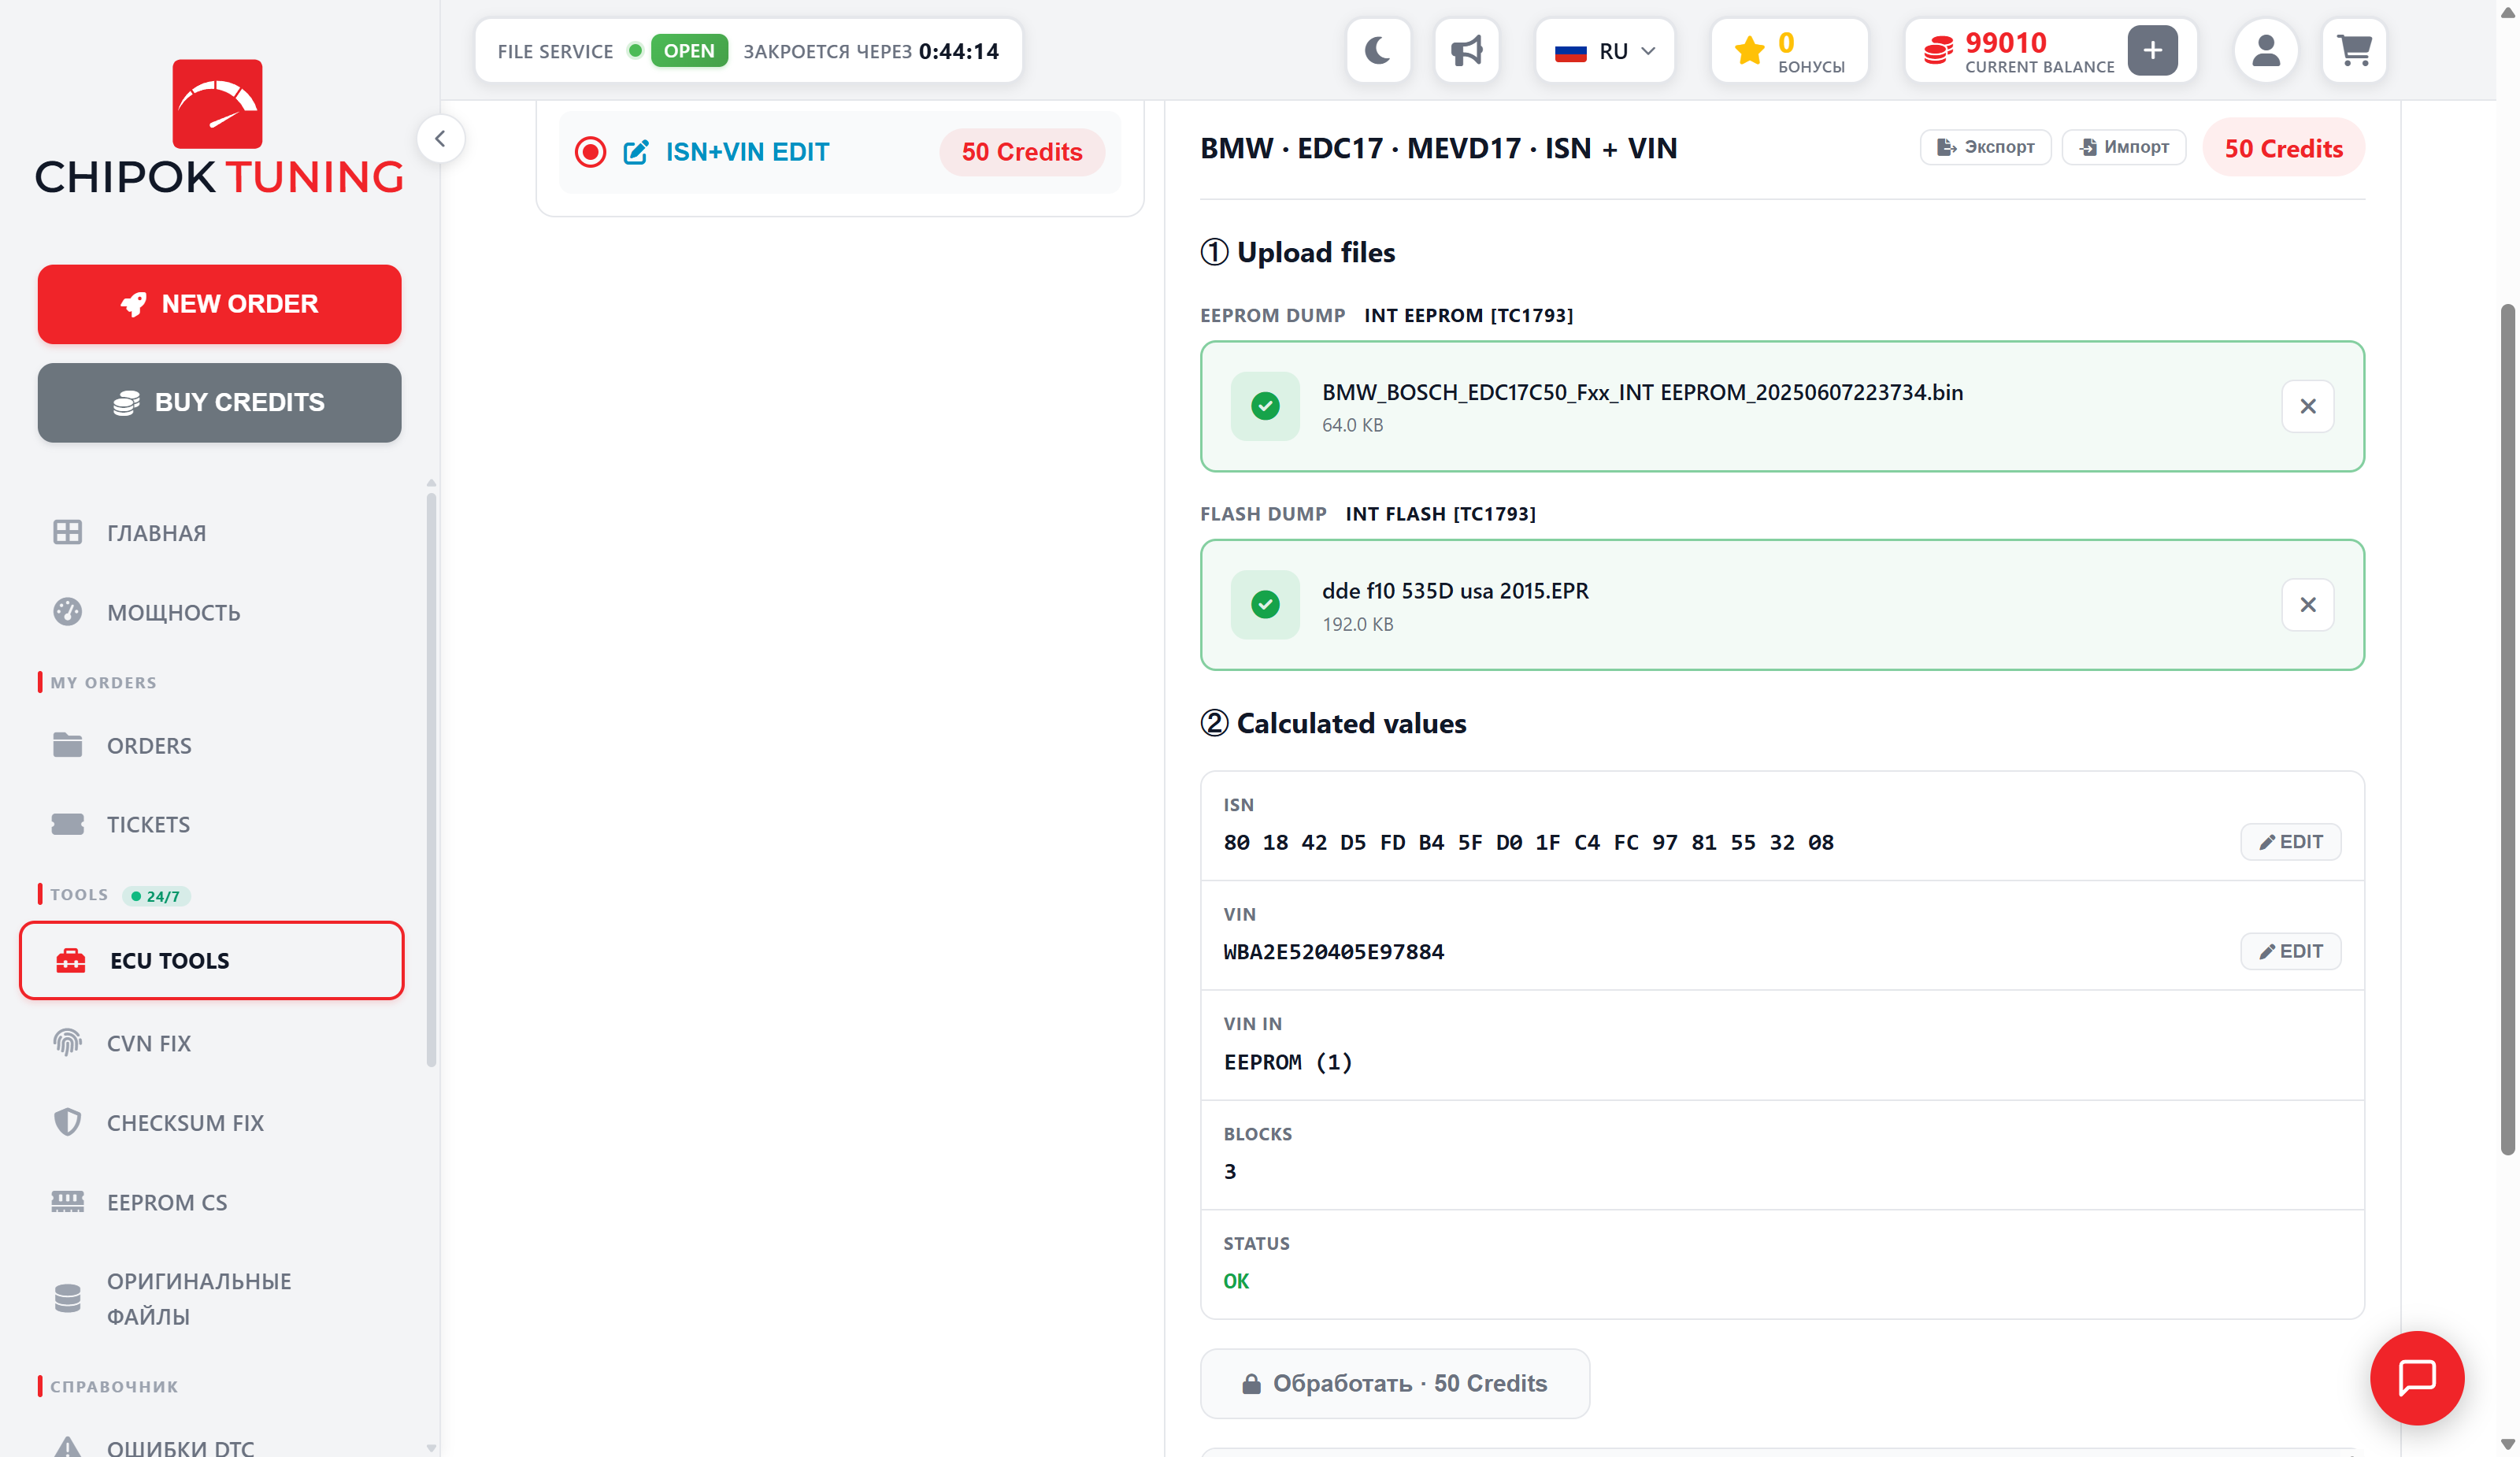Add credits with the plus button
The image size is (2520, 1457).
click(x=2152, y=51)
